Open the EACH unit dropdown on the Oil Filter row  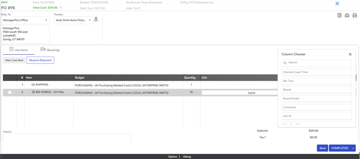(x=240, y=93)
